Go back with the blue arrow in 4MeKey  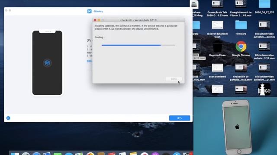8,118
